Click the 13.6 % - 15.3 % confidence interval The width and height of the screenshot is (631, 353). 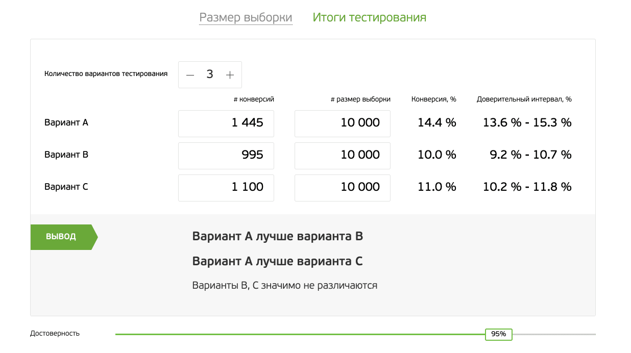(527, 123)
